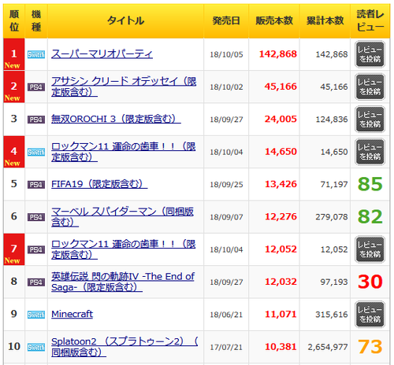Post review for rank 7 ロックマン11
Image resolution: width=394 pixels, height=365 pixels.
point(370,249)
